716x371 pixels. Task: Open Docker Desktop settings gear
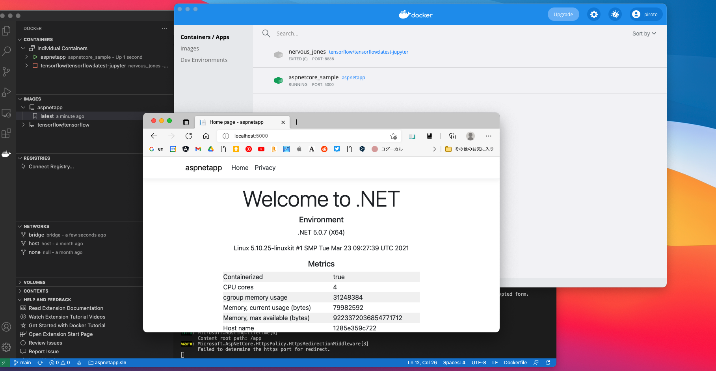pos(594,15)
